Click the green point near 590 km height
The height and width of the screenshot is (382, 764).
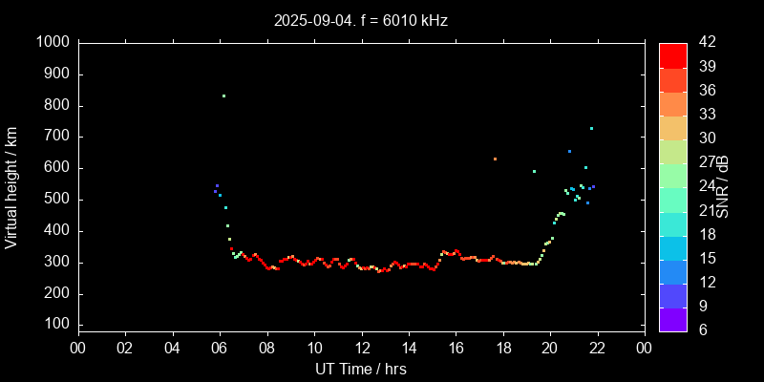coord(534,171)
